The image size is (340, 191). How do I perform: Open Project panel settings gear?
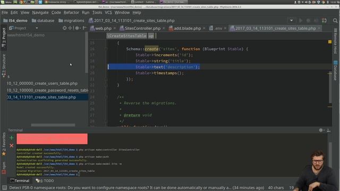click(x=78, y=28)
